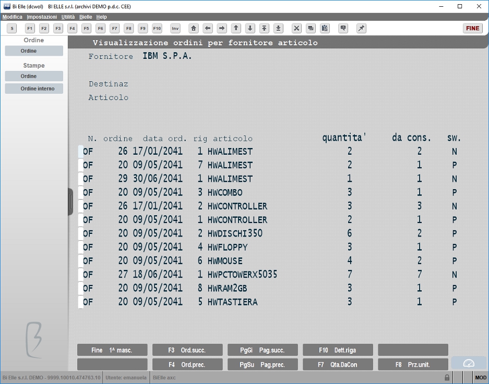Click the F1 toolbar key
Viewport: 489px width, 384px height.
pos(30,28)
